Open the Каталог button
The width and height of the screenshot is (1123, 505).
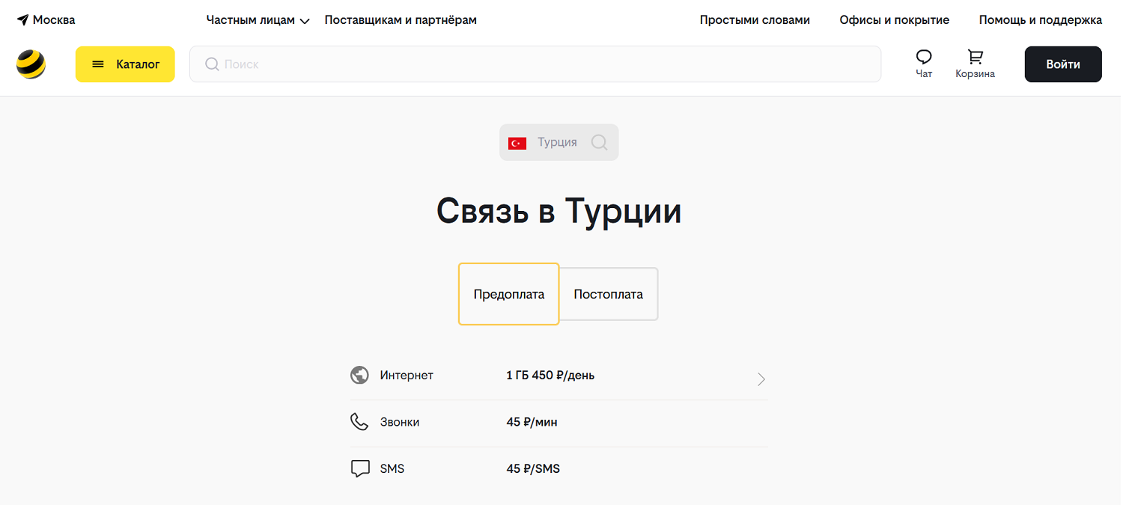[125, 64]
